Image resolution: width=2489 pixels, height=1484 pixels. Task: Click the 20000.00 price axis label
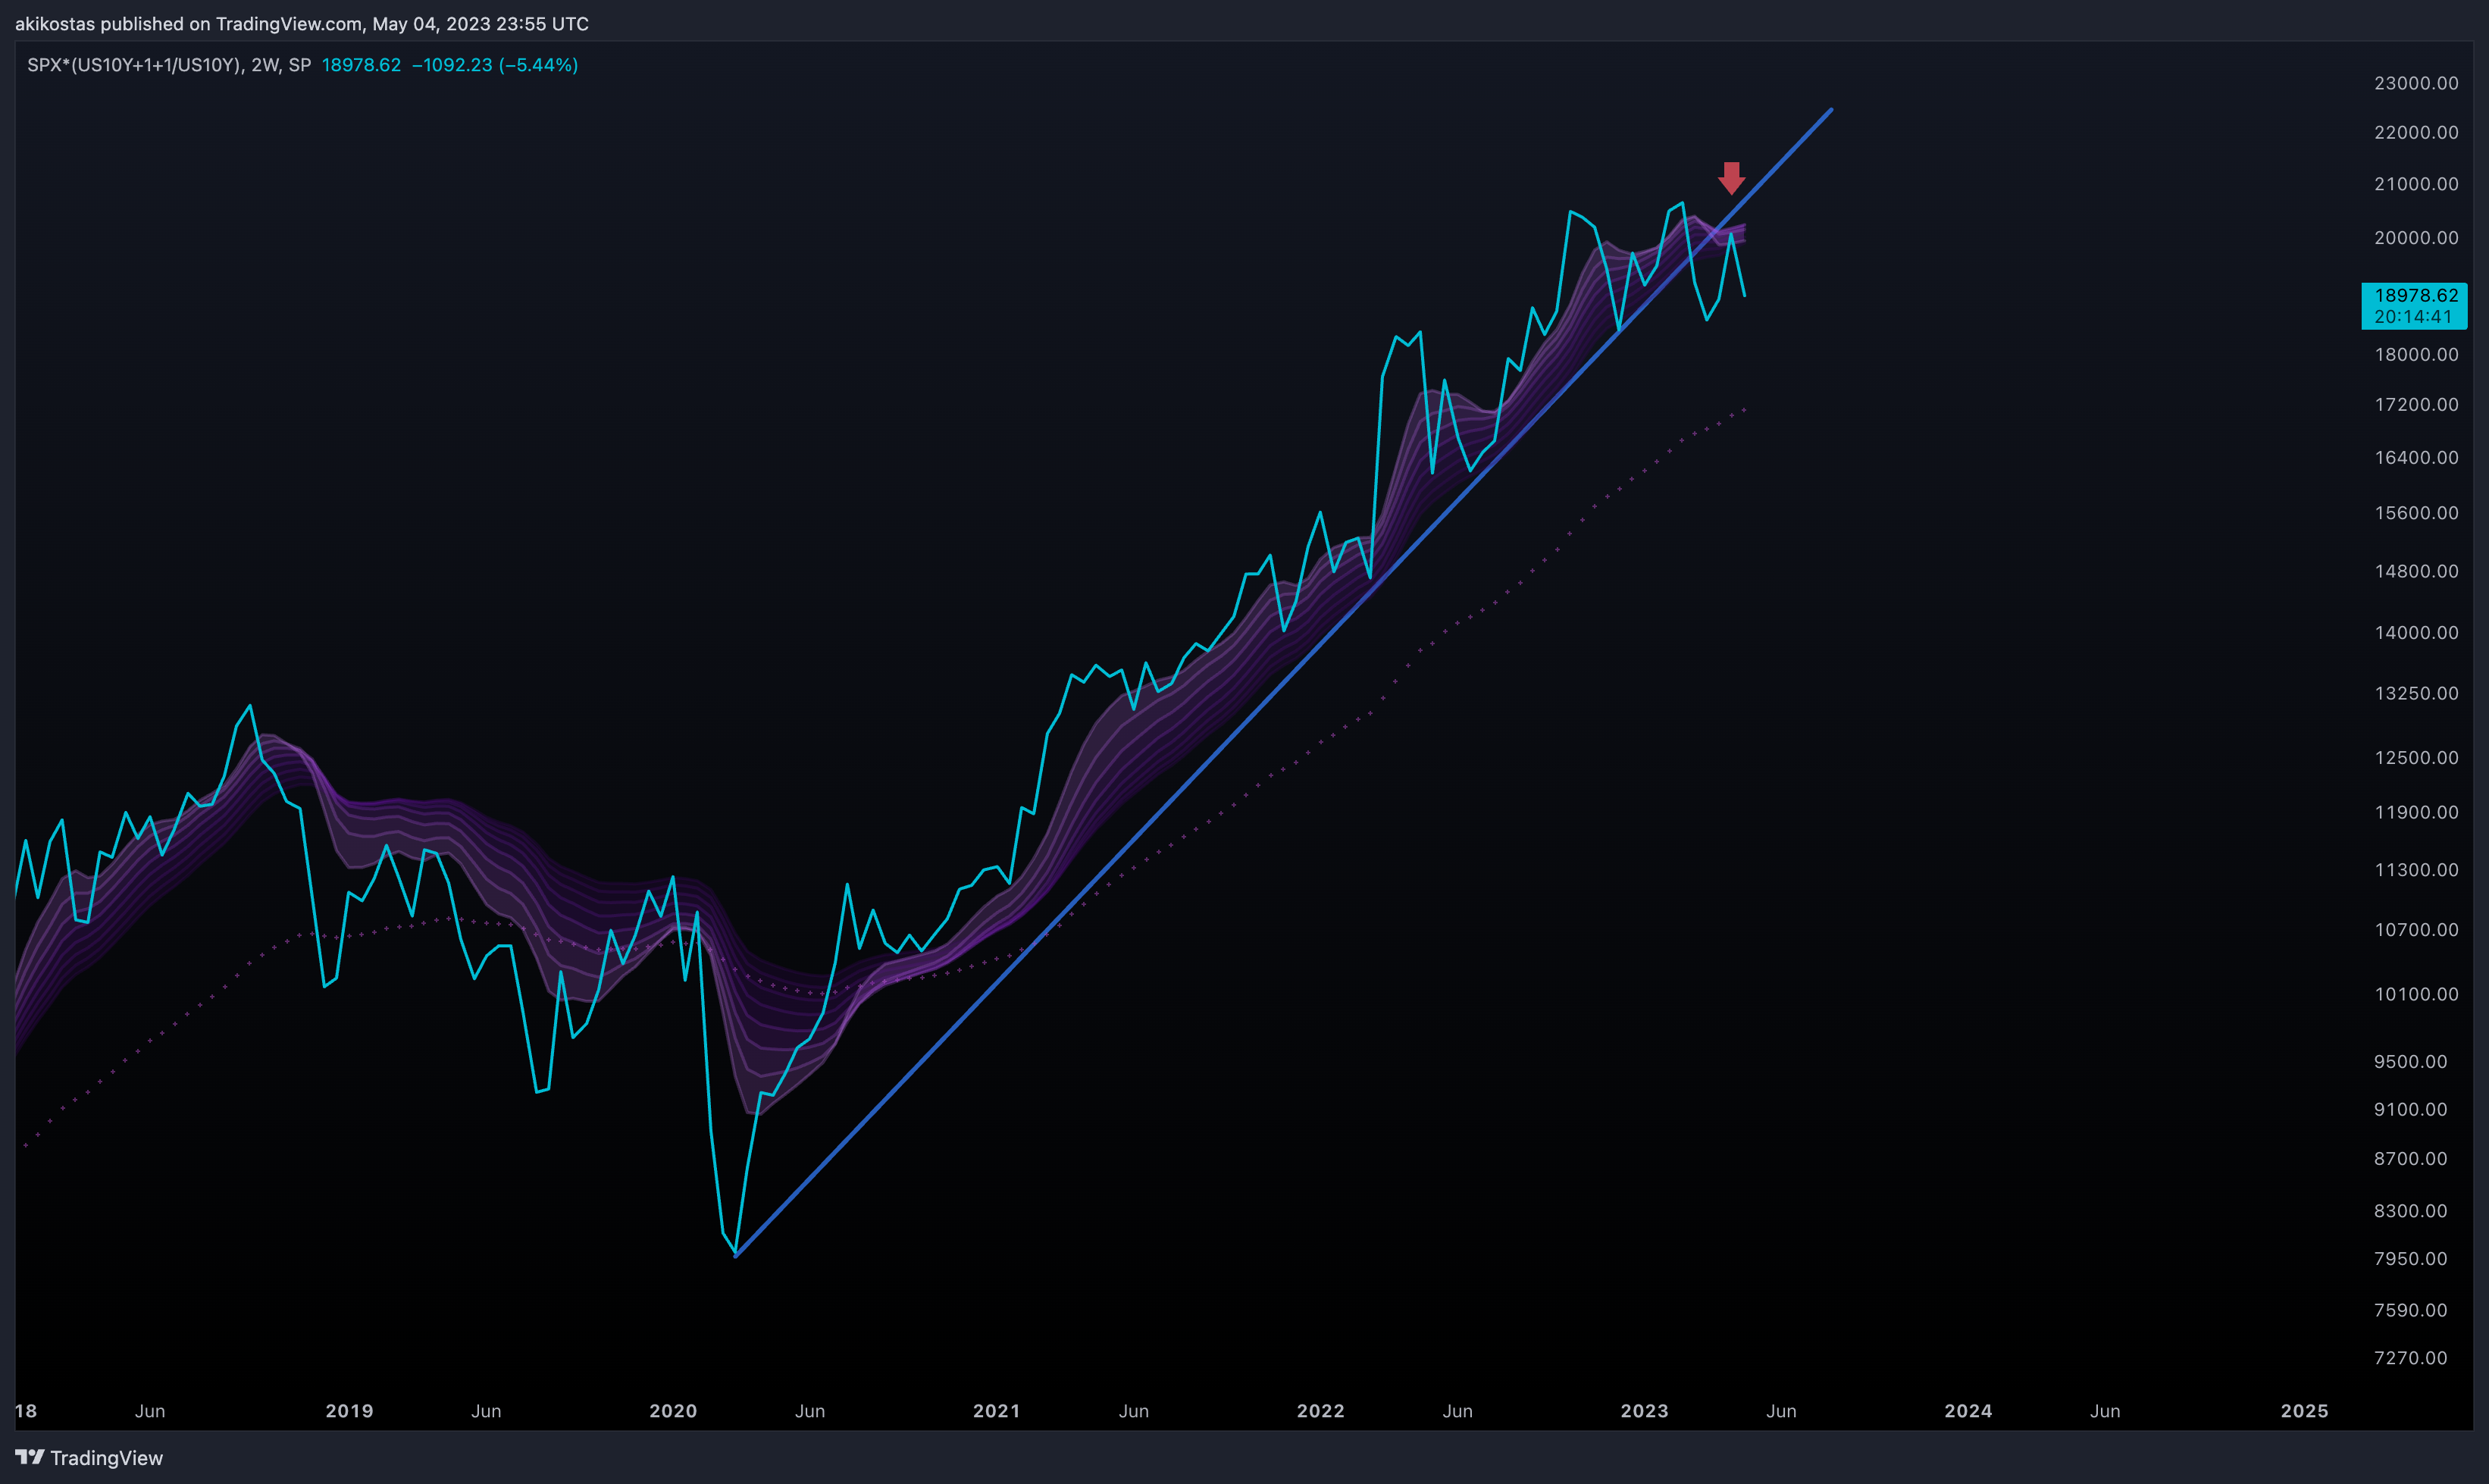(x=2416, y=238)
